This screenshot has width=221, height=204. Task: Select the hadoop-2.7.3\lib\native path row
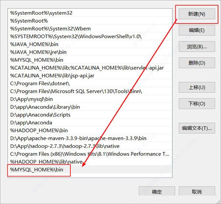click(90, 146)
